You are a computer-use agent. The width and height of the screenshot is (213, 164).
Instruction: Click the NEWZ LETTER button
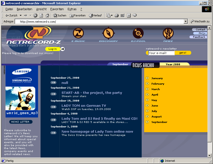coord(20,122)
